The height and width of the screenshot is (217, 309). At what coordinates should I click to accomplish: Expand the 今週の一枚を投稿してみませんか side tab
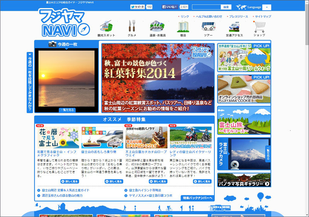click(x=30, y=83)
